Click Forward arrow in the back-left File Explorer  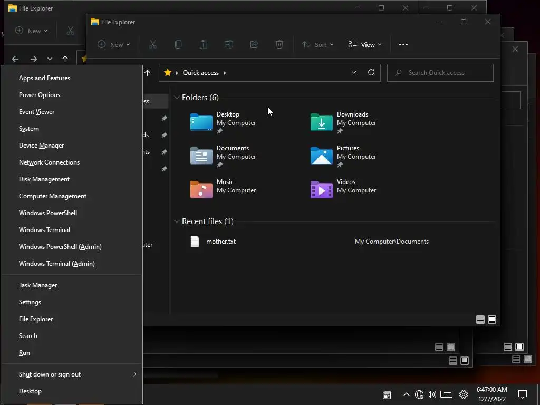[33, 59]
